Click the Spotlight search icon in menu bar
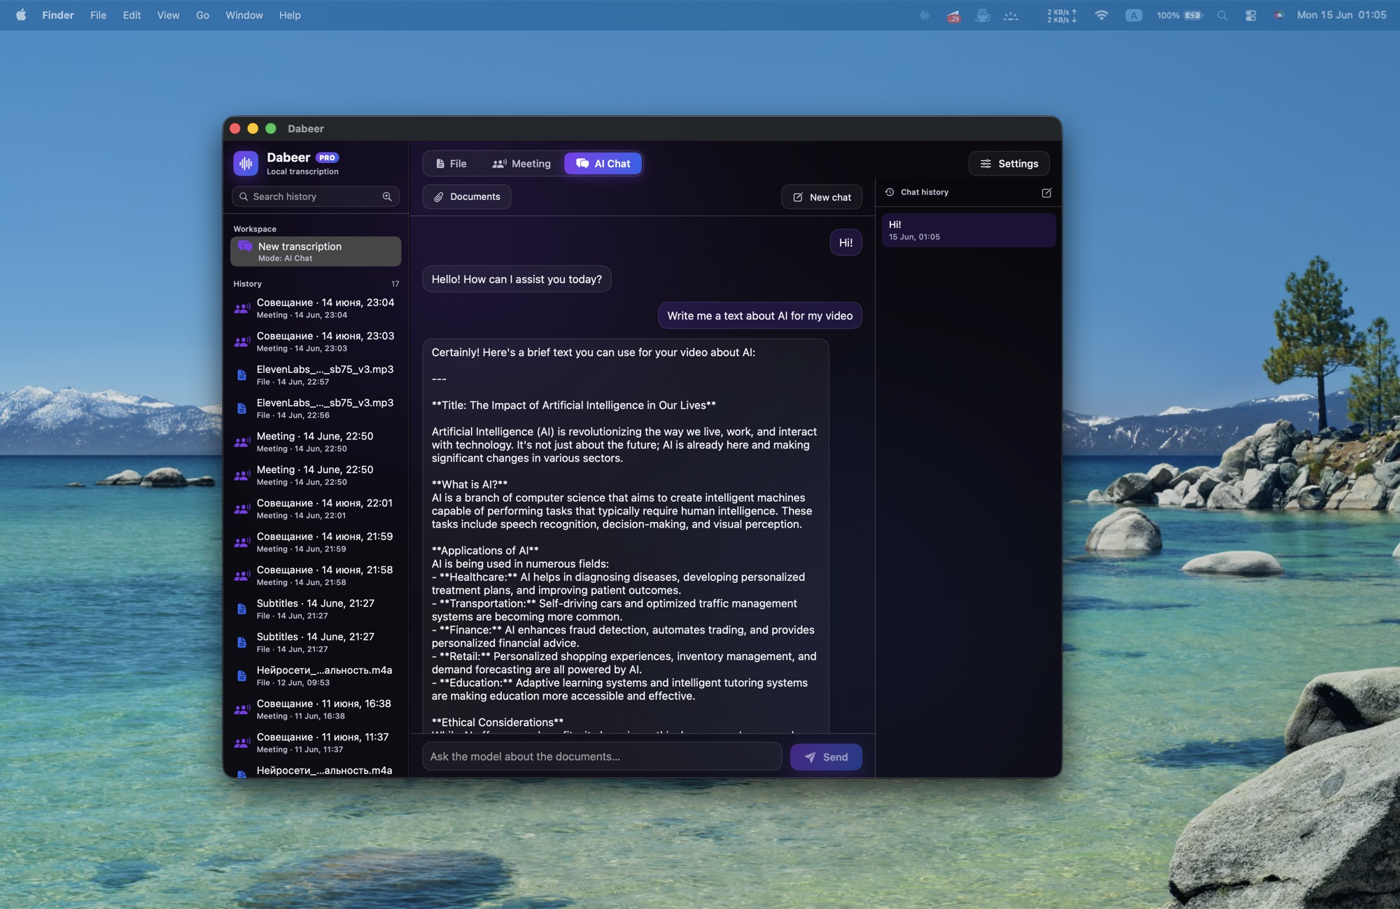 1222,15
